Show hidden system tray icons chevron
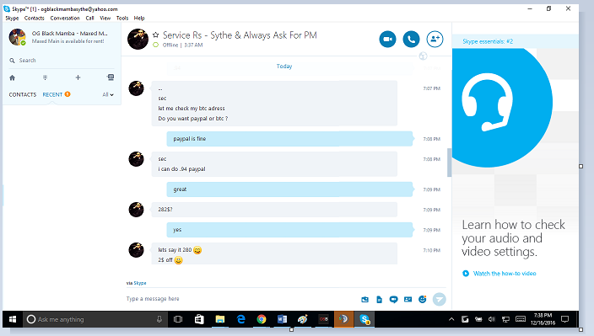The height and width of the screenshot is (336, 594). pos(451,319)
